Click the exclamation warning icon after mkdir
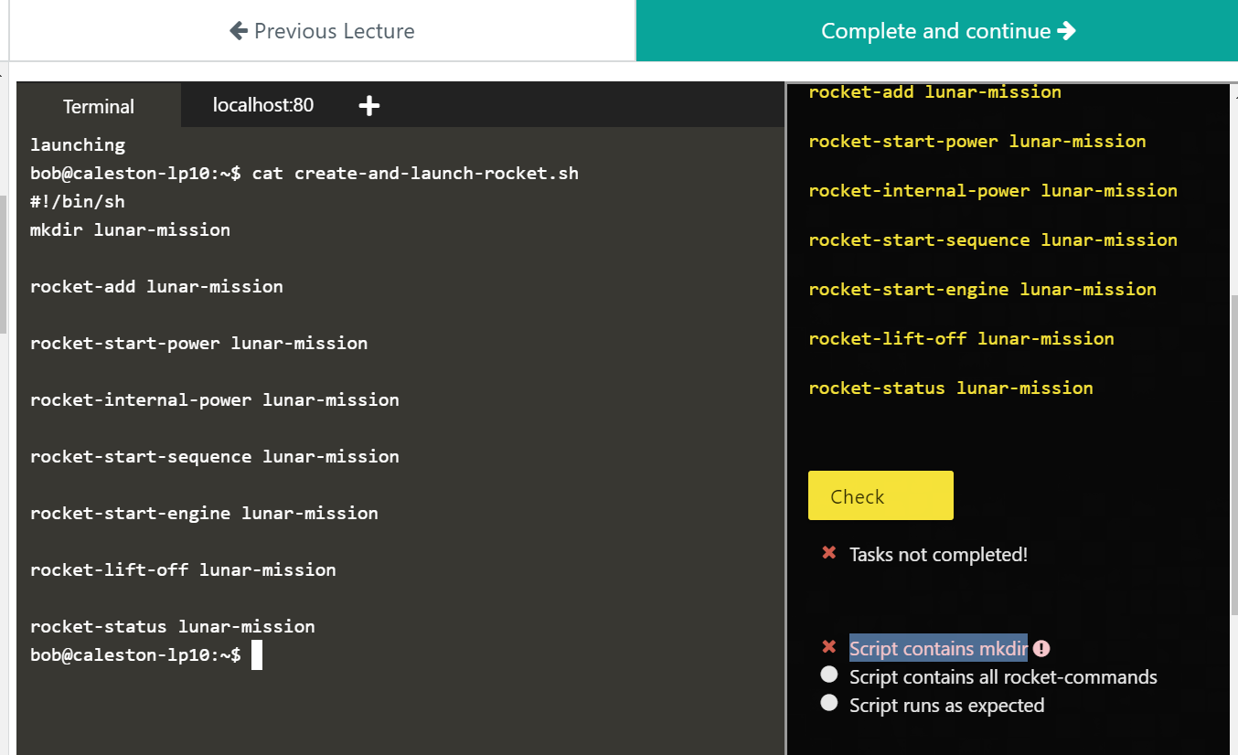The image size is (1238, 755). [1041, 649]
